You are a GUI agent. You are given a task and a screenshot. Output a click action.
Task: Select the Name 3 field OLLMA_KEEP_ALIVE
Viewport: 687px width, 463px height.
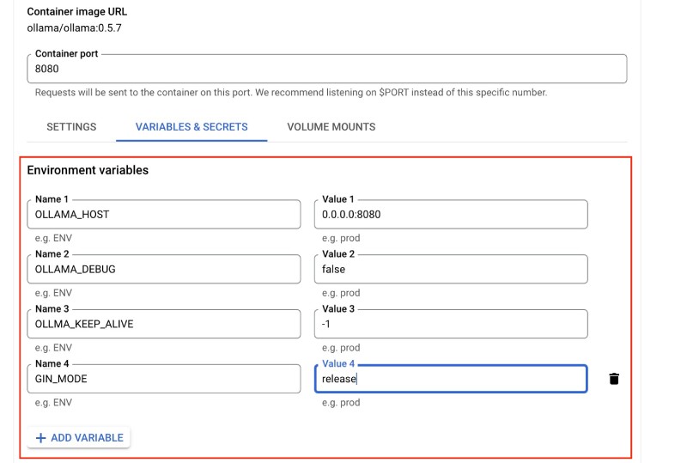pos(164,324)
